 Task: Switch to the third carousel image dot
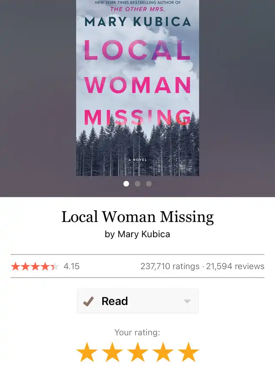[x=149, y=184]
